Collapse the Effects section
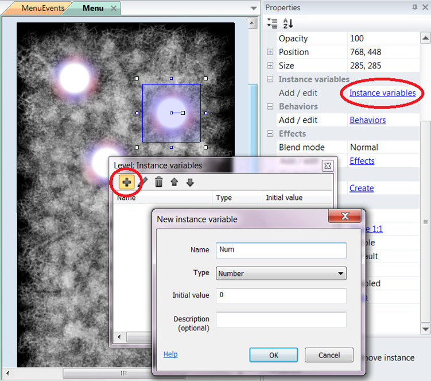 click(270, 134)
